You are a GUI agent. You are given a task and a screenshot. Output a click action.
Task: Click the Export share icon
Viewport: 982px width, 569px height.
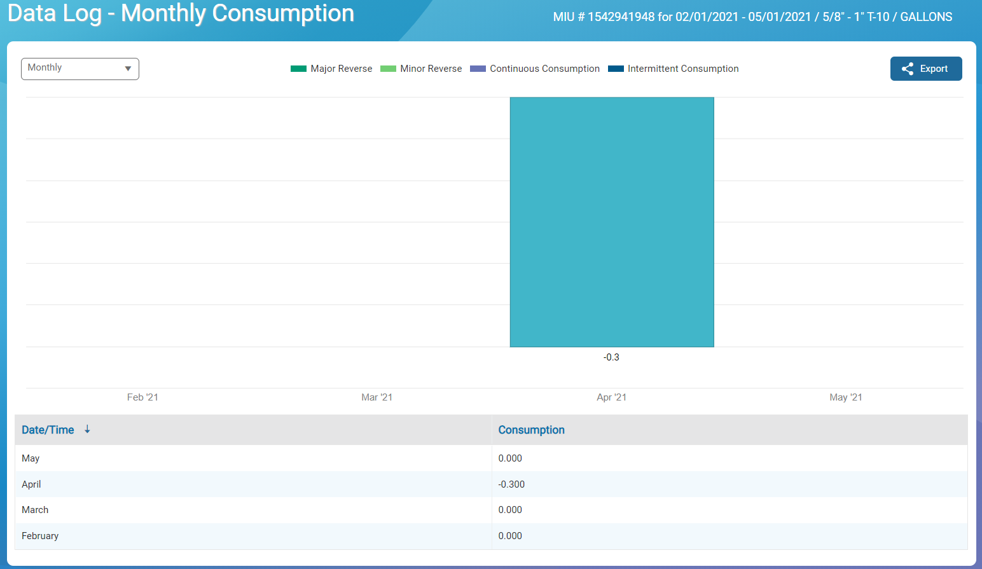[x=908, y=69]
